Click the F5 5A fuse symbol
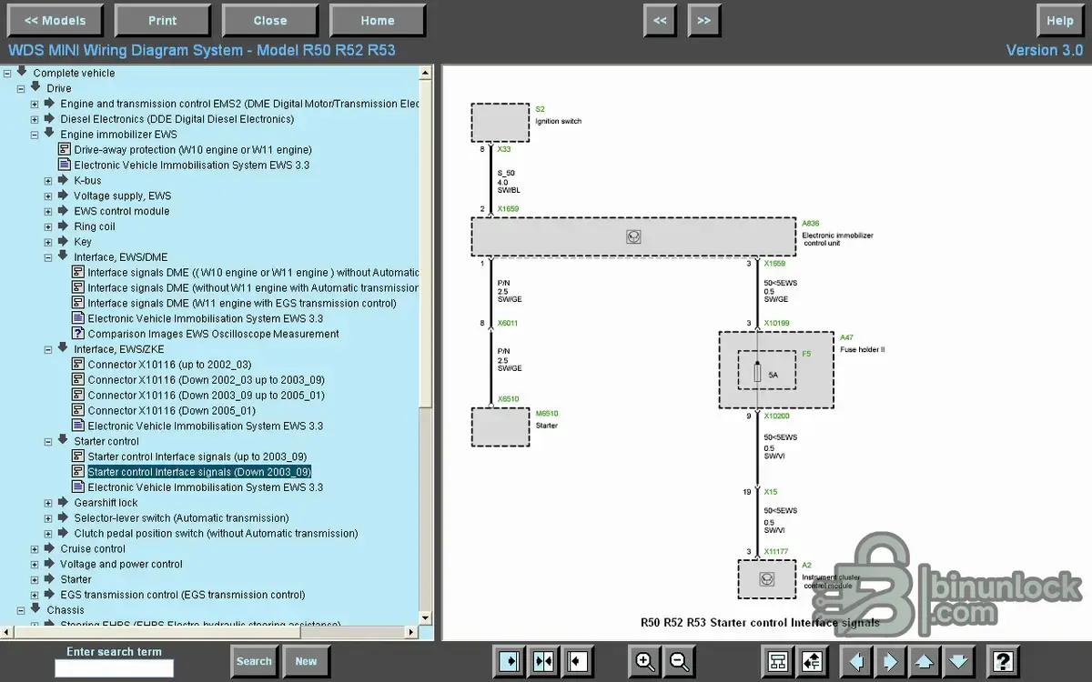This screenshot has width=1092, height=682. click(x=757, y=372)
